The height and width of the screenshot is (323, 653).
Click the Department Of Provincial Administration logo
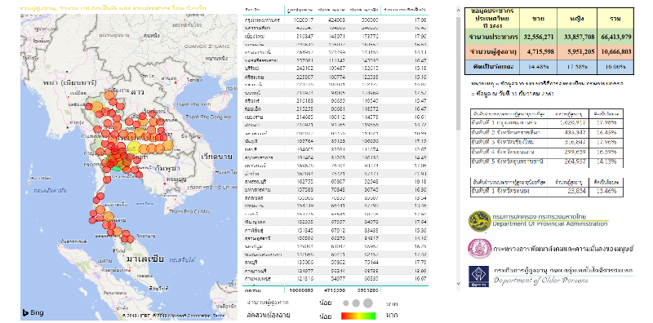479,221
